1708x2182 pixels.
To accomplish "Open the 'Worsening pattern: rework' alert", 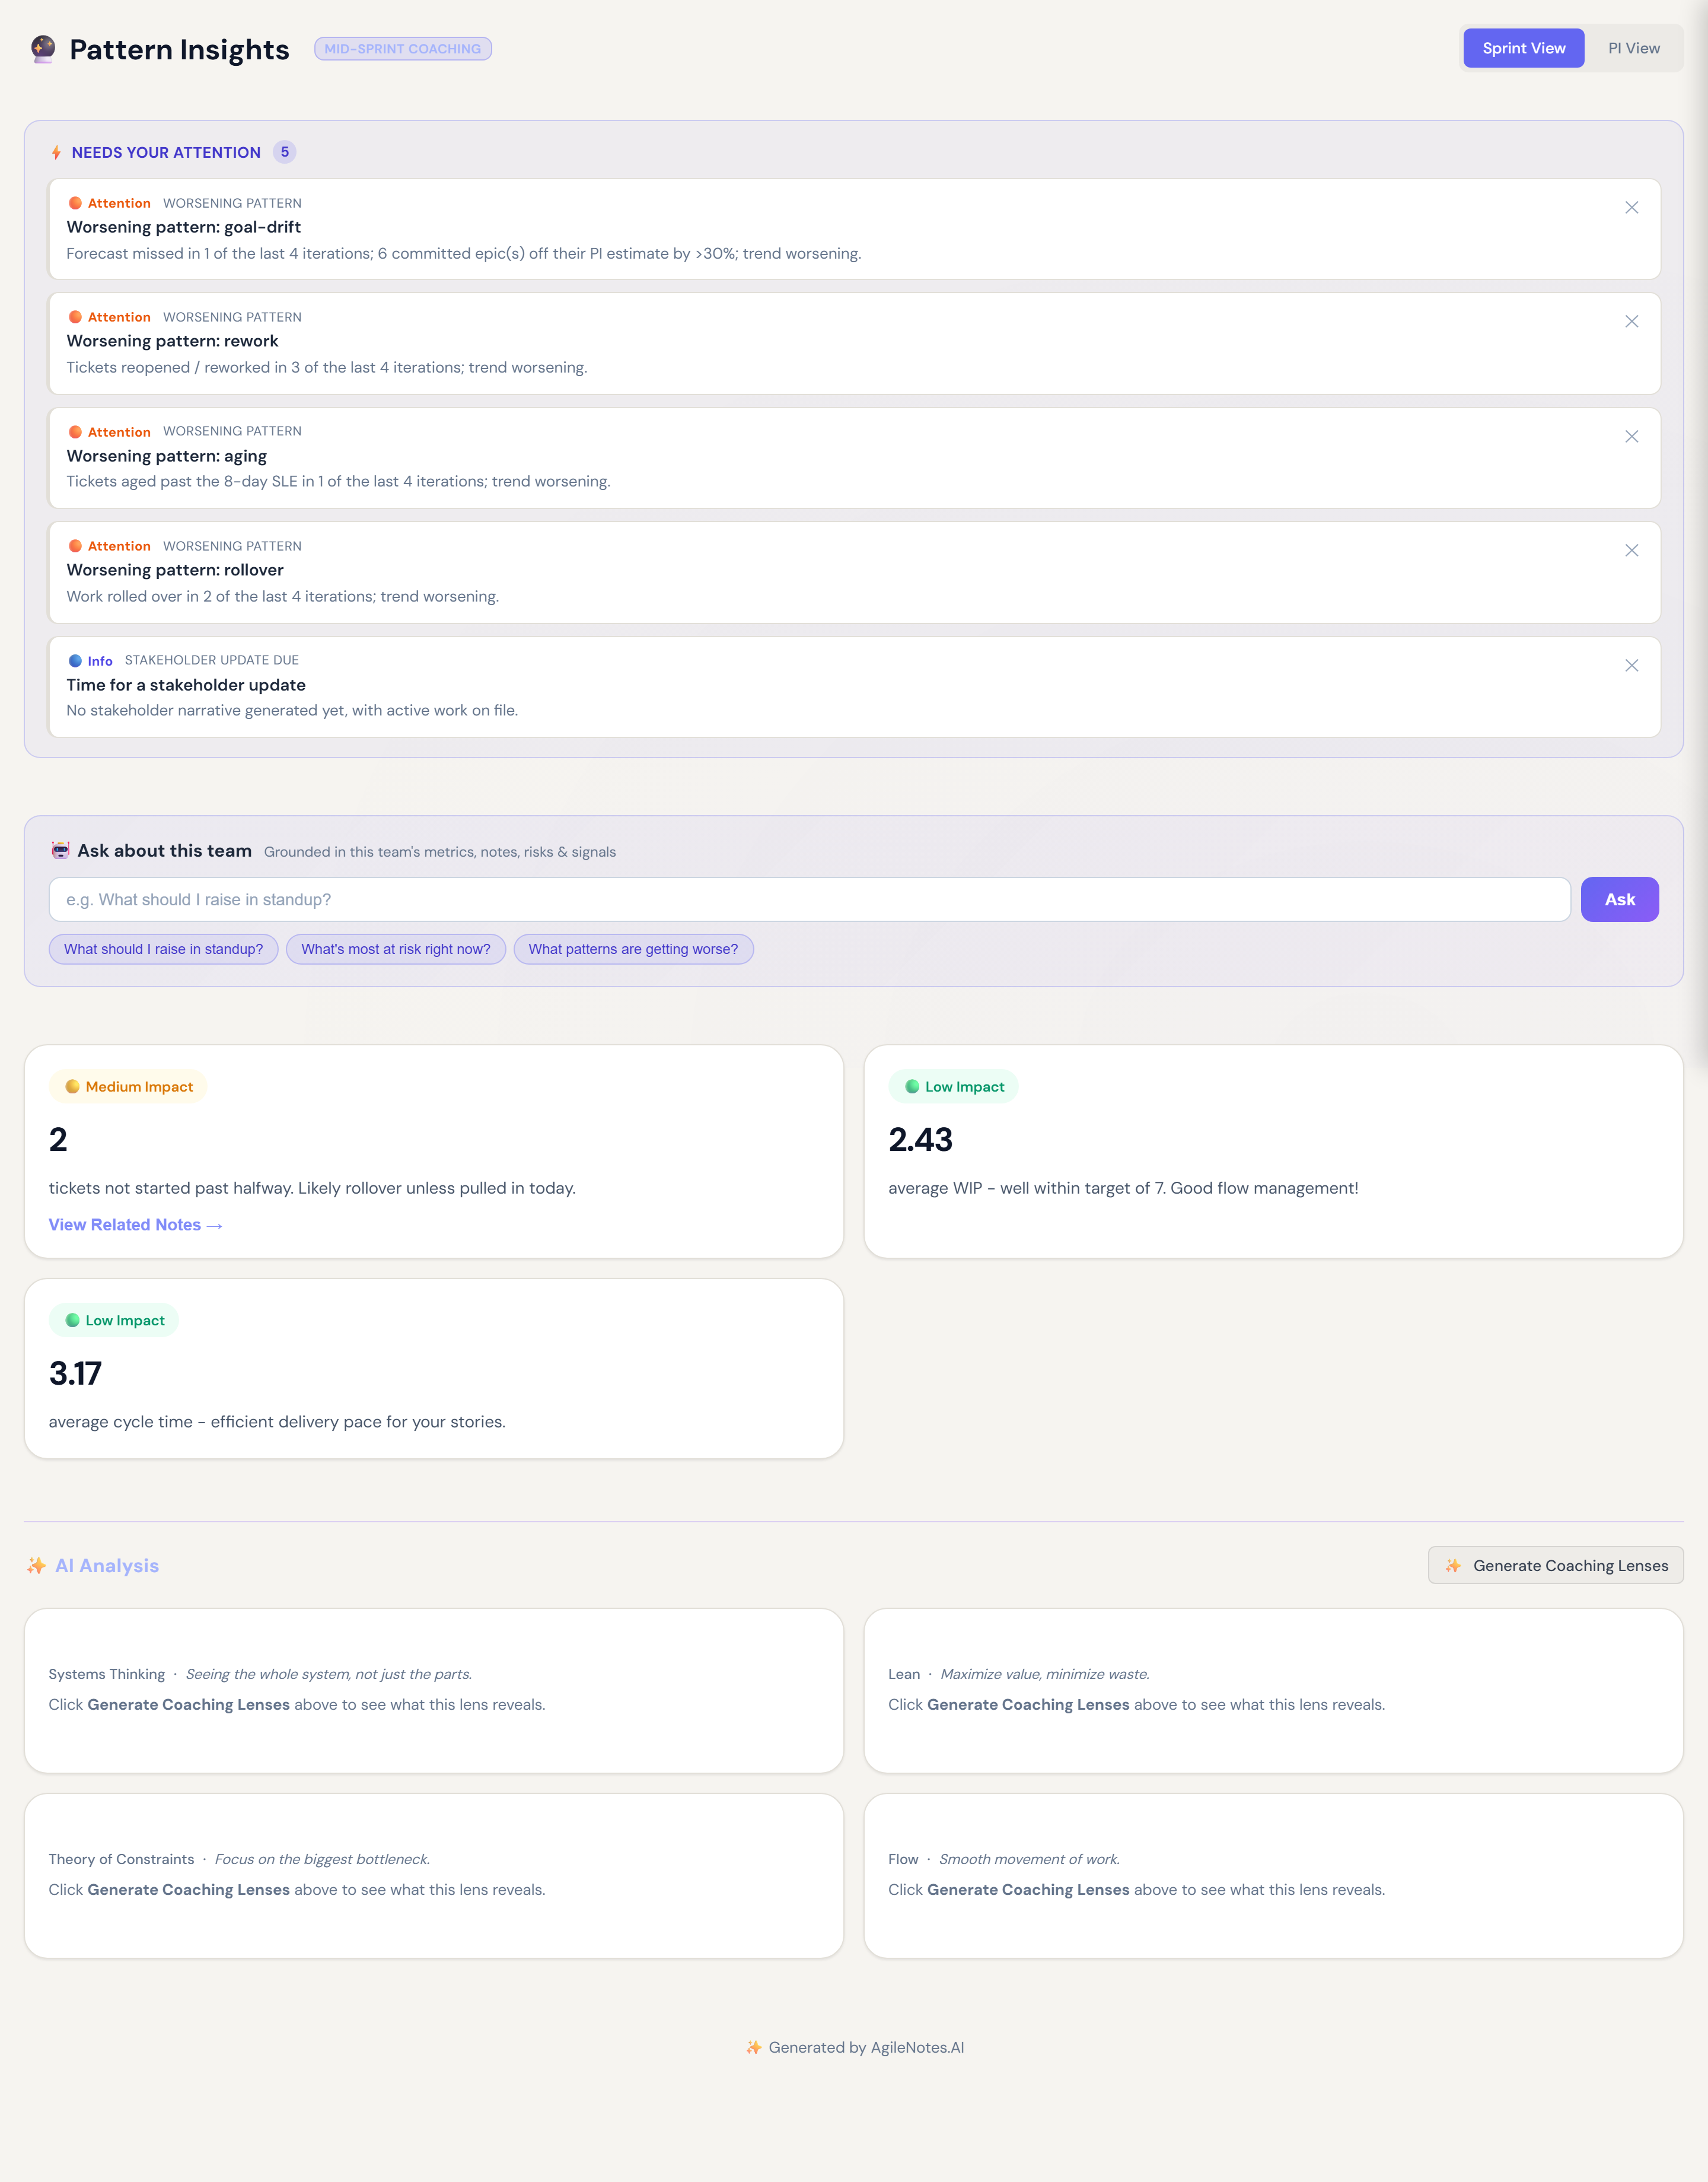I will click(x=854, y=343).
